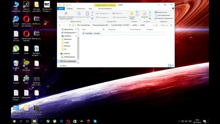Image resolution: width=220 pixels, height=124 pixels.
Task: Click the Up one level arrow
Action: 70,25
